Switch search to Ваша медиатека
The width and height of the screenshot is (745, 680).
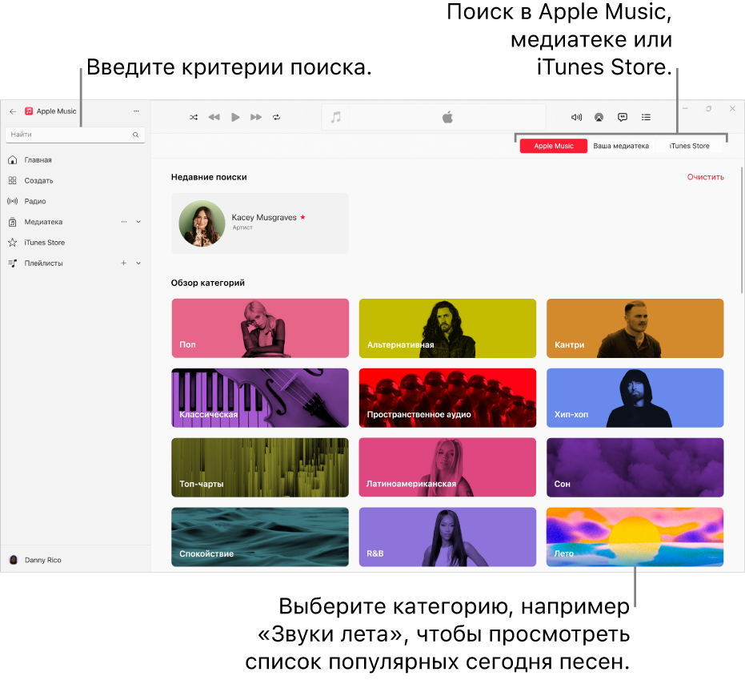tap(622, 146)
